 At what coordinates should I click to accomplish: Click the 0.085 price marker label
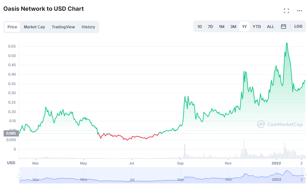[11, 133]
